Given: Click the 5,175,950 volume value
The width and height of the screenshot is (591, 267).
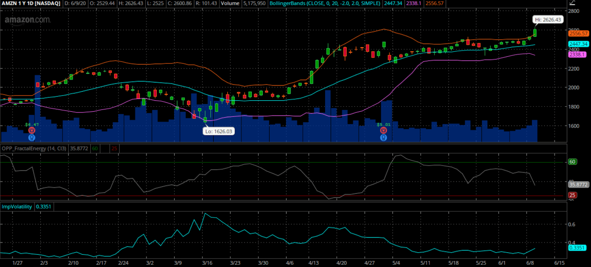Looking at the screenshot, I should point(254,3).
